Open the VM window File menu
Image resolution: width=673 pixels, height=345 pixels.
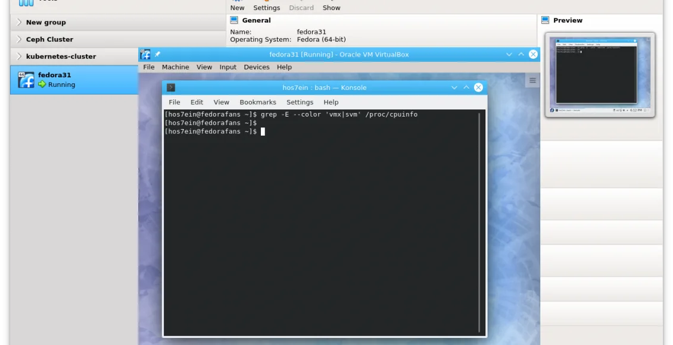coord(148,67)
